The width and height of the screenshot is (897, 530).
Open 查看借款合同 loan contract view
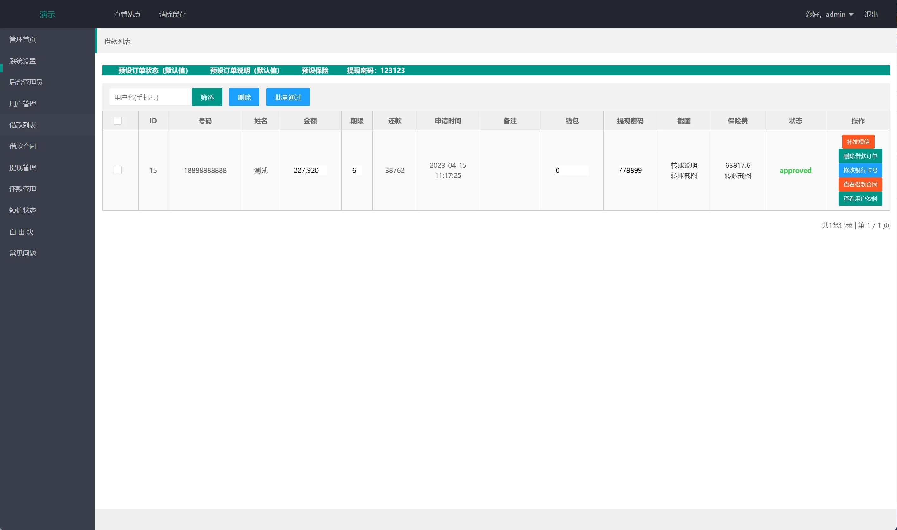pos(860,185)
